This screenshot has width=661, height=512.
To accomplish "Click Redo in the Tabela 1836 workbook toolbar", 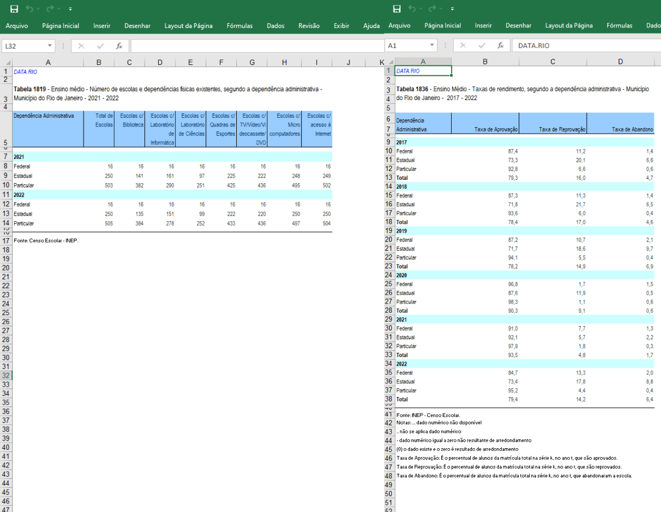I will pyautogui.click(x=432, y=9).
